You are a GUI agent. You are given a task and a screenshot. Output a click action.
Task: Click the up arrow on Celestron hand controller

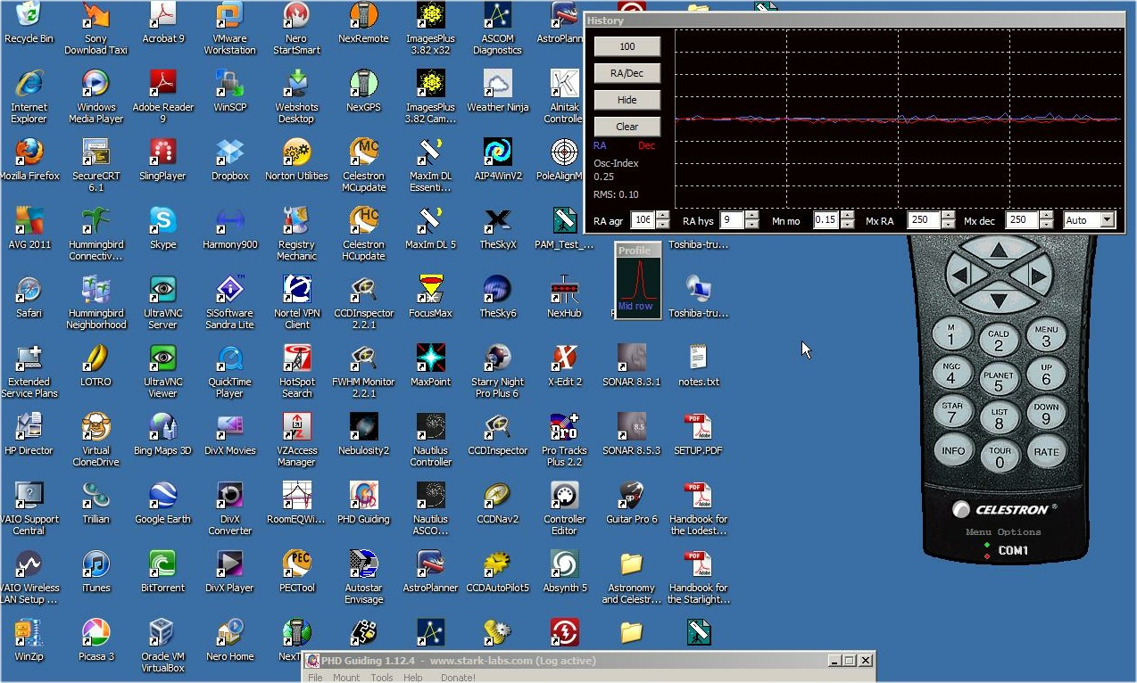[999, 250]
